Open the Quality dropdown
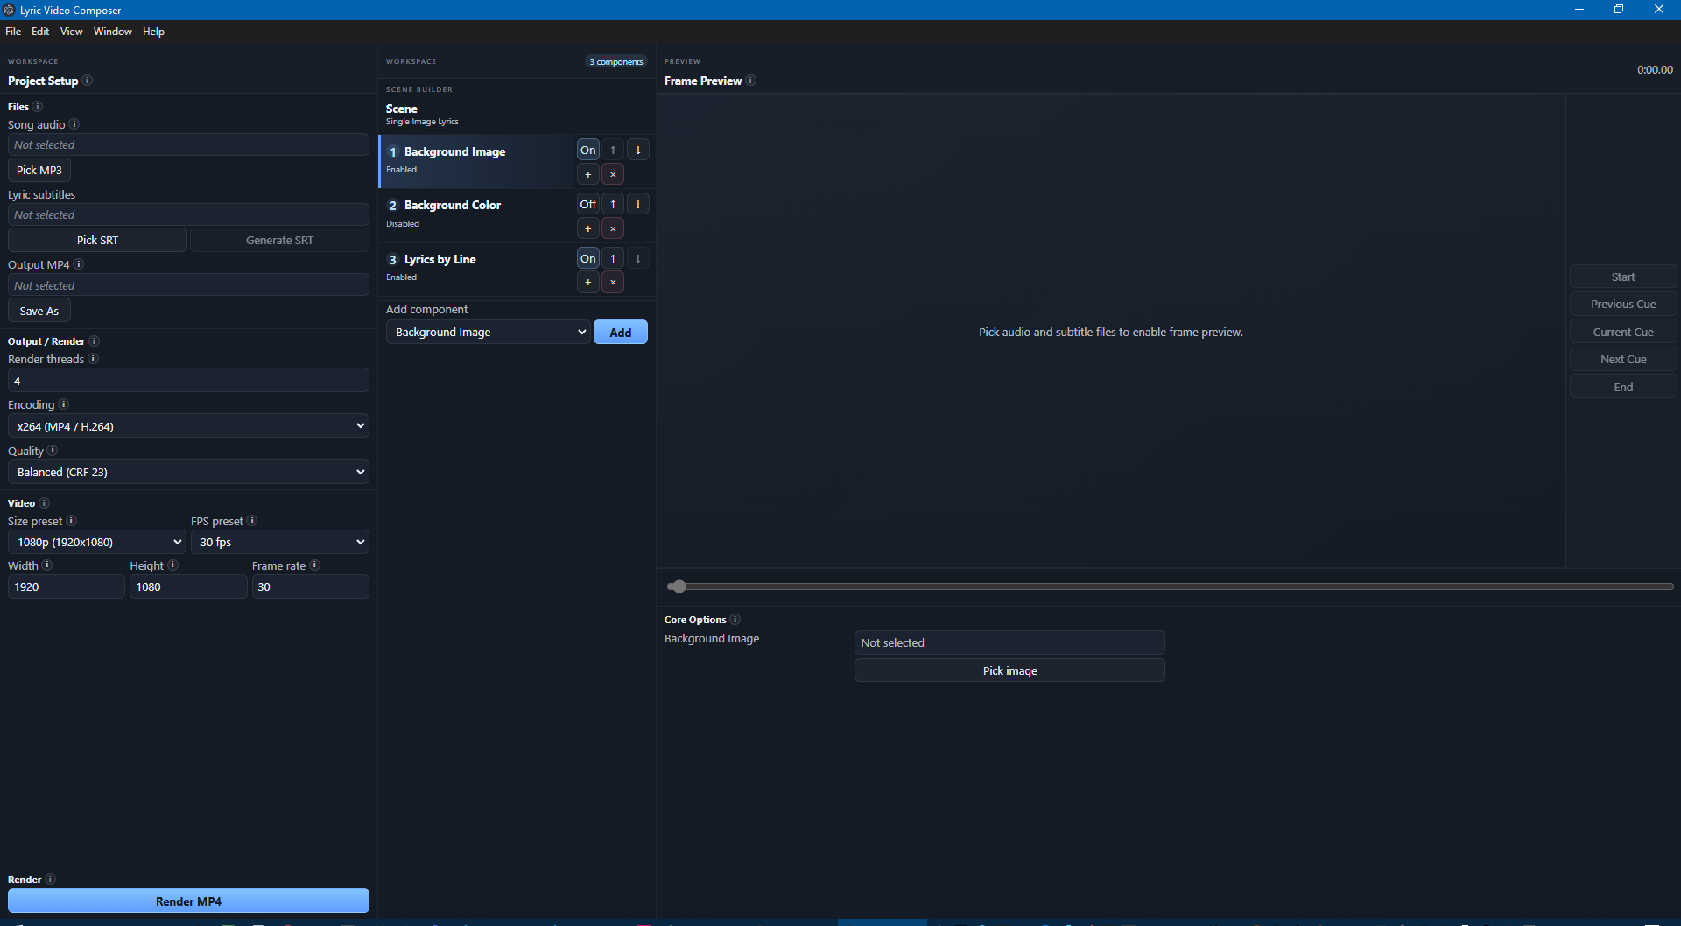1681x926 pixels. tap(188, 472)
